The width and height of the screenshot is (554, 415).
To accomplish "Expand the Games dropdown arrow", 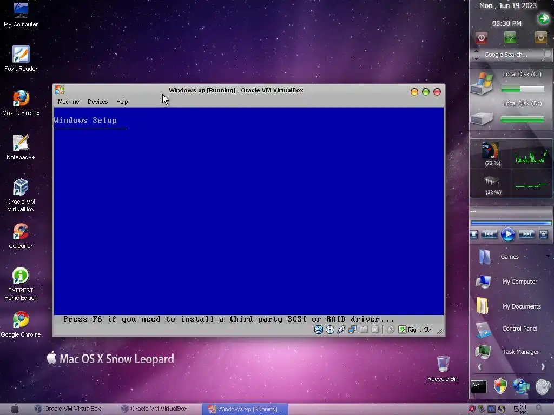I will [x=548, y=256].
